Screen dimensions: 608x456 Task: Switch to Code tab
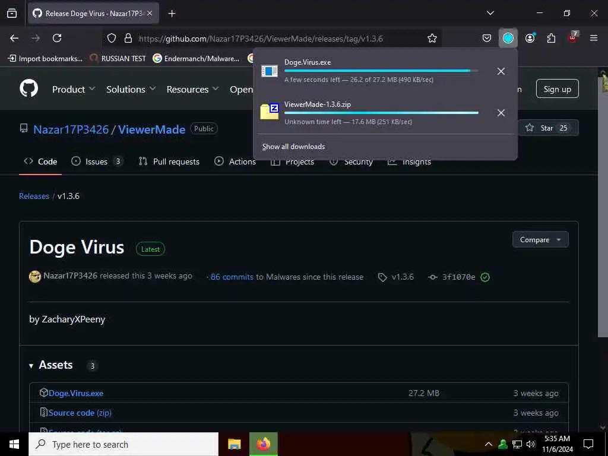(40, 161)
